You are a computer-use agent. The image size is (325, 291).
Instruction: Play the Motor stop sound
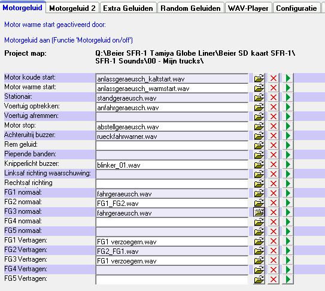click(x=288, y=126)
